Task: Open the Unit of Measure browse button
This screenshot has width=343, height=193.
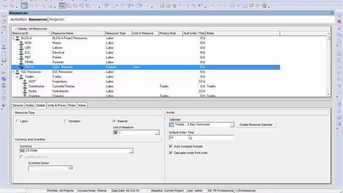Action: 157,132
